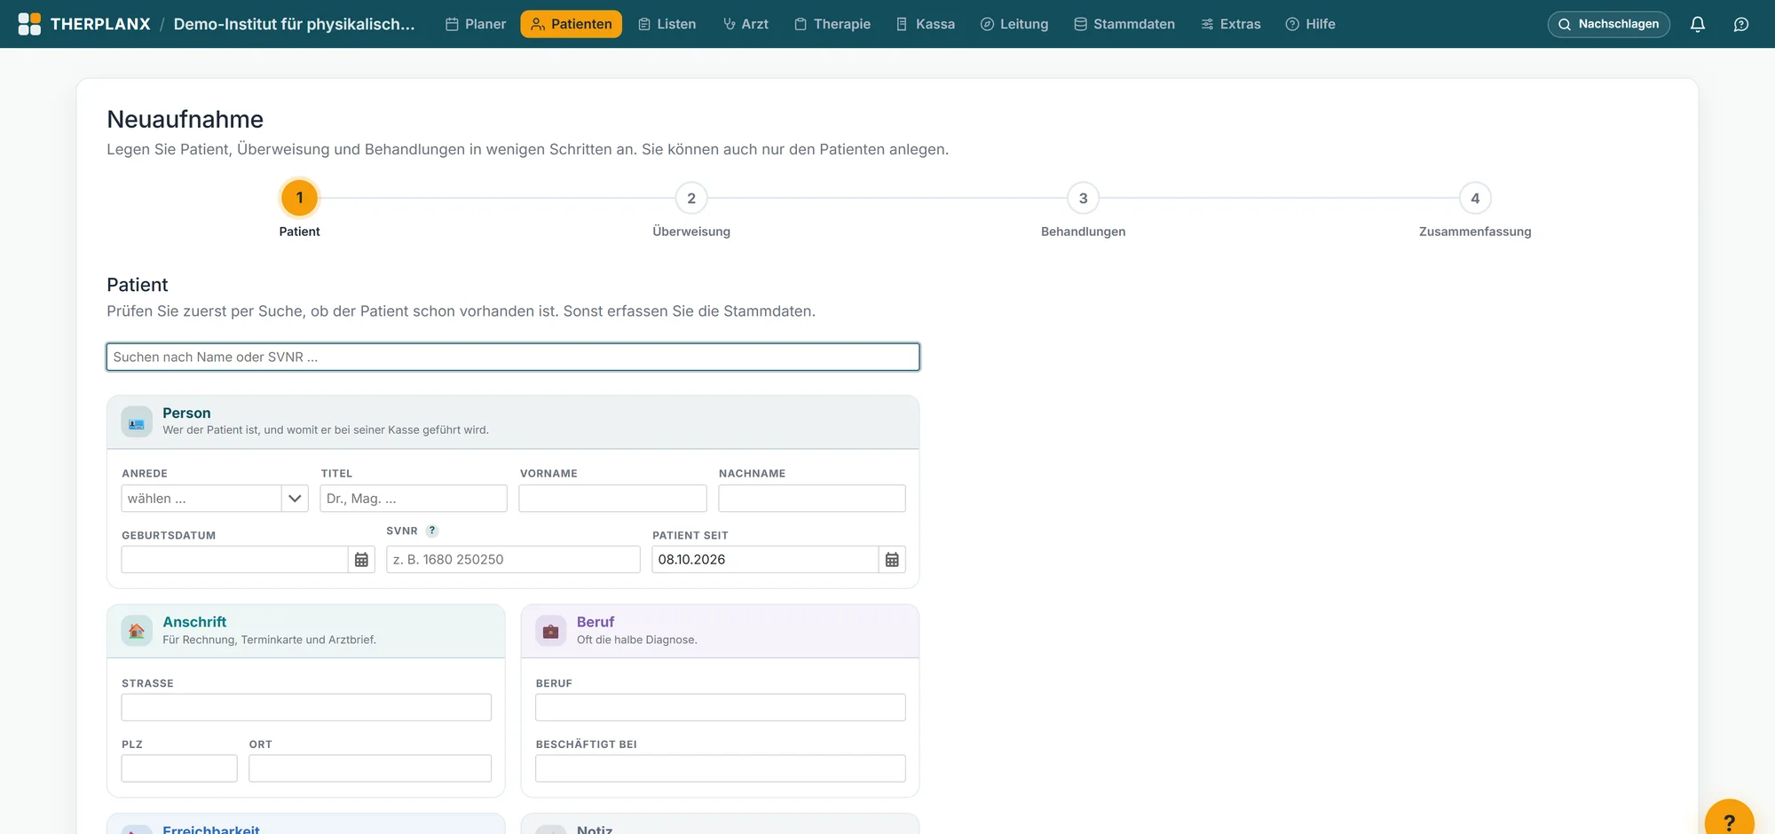The image size is (1775, 834).
Task: Focus the patient search field
Action: pyautogui.click(x=513, y=357)
